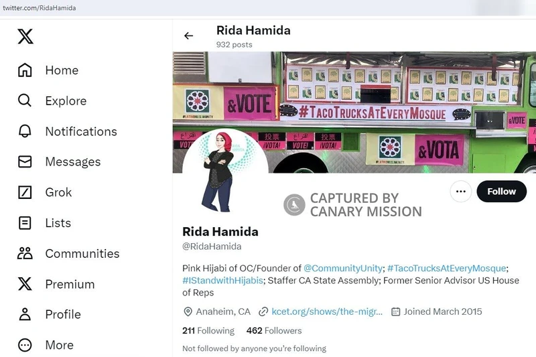Open Rida Hamida's profile picture

[x=225, y=171]
